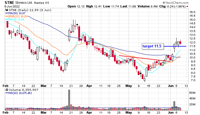
Task: Click the target 11.5 annotation box
Action: click(153, 46)
